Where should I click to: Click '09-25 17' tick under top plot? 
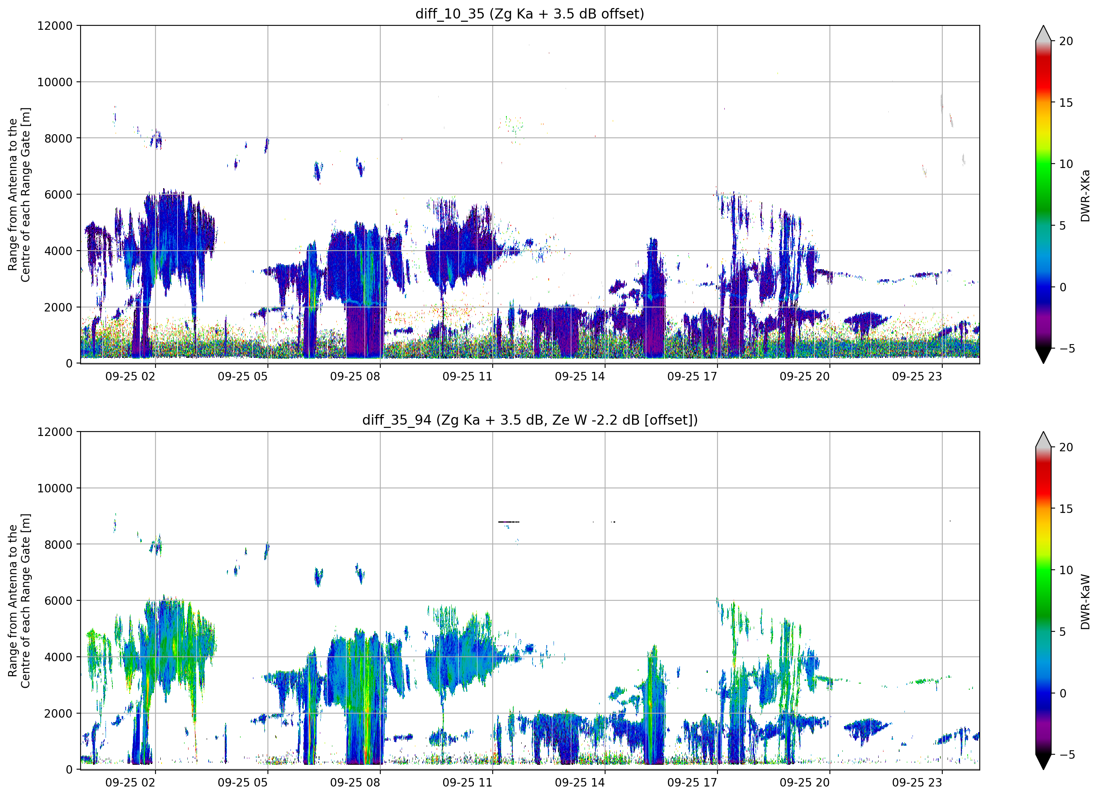coord(693,377)
